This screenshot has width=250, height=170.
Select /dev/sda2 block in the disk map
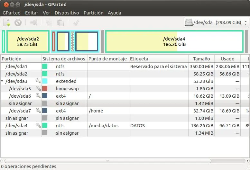28,41
